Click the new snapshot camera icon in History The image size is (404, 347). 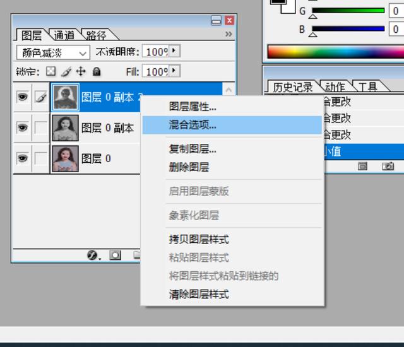388,167
